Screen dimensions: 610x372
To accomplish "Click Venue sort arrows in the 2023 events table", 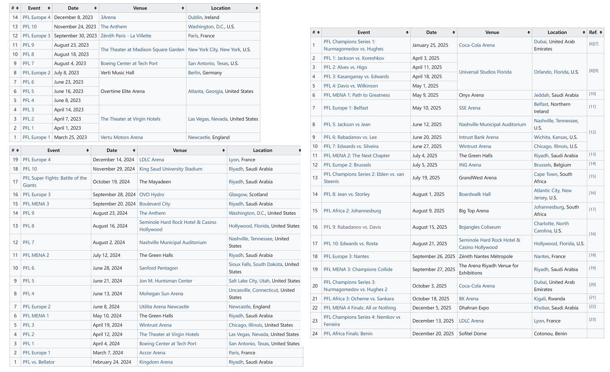I will coord(183,8).
